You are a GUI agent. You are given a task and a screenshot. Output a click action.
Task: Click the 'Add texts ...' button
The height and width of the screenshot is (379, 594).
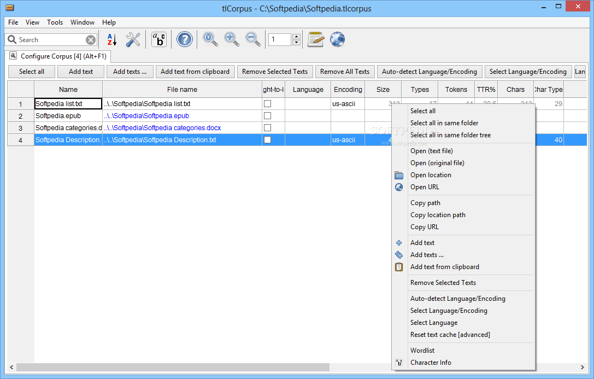[130, 72]
